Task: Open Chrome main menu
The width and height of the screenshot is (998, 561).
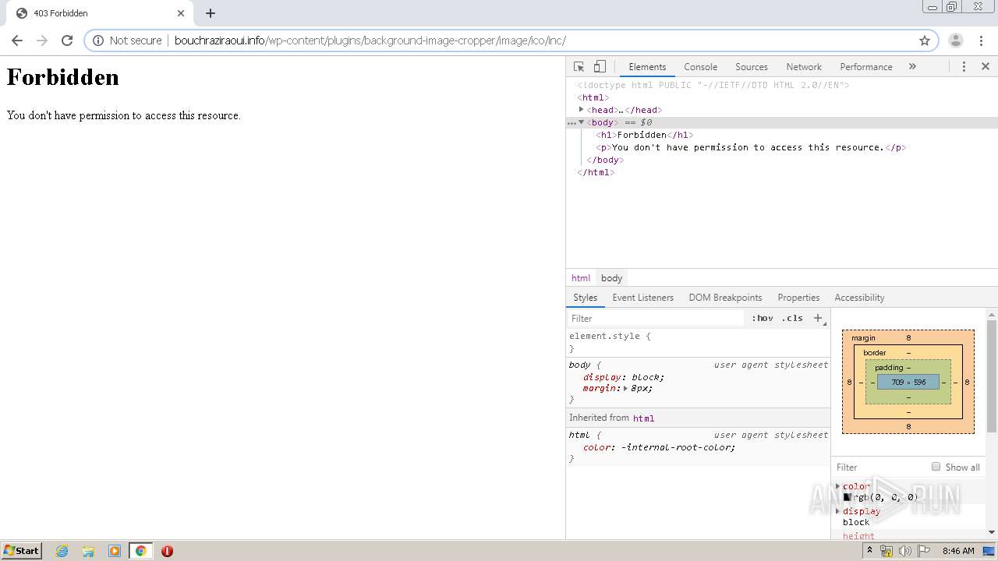Action: (x=981, y=41)
